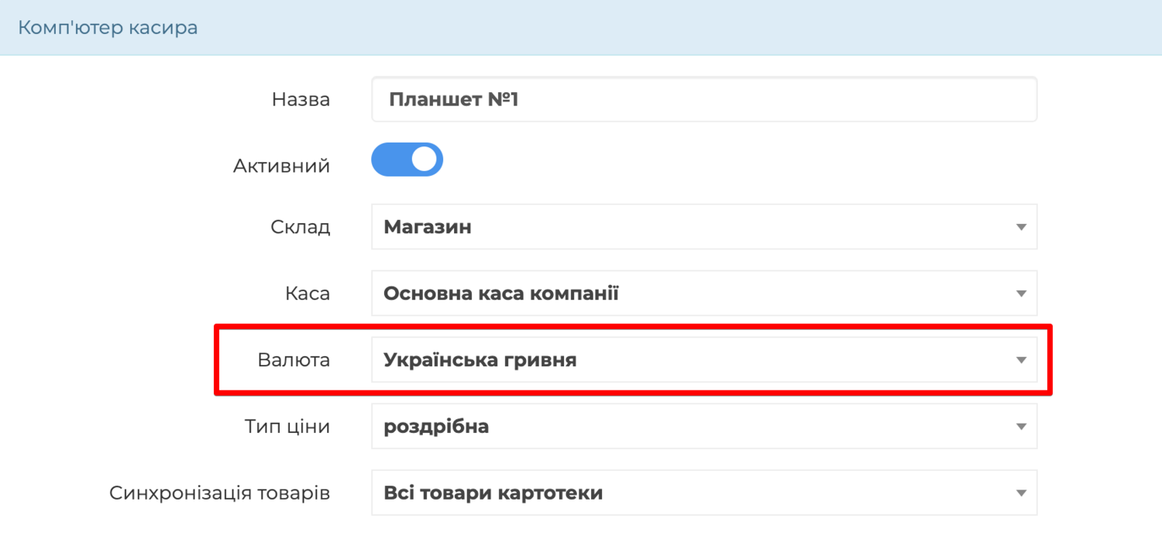Open the Каса dropdown showing Основна каса компанії
1162x536 pixels.
coord(704,294)
